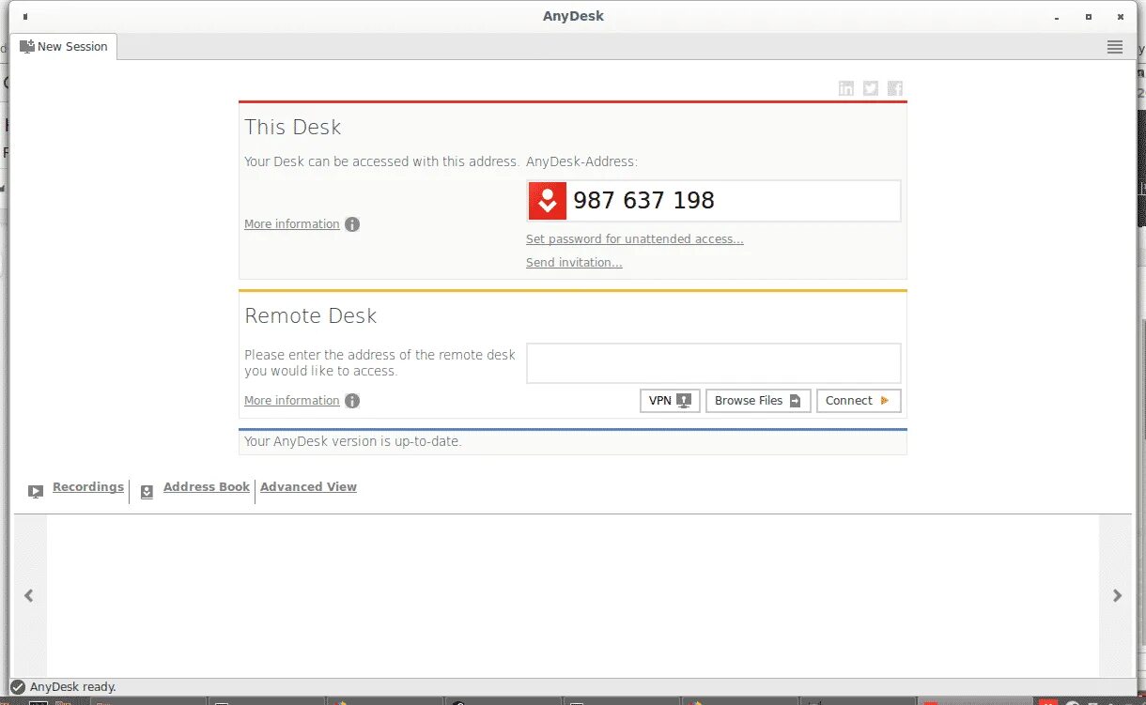
Task: Click the AnyDesk address 987 637 198
Action: tap(644, 201)
